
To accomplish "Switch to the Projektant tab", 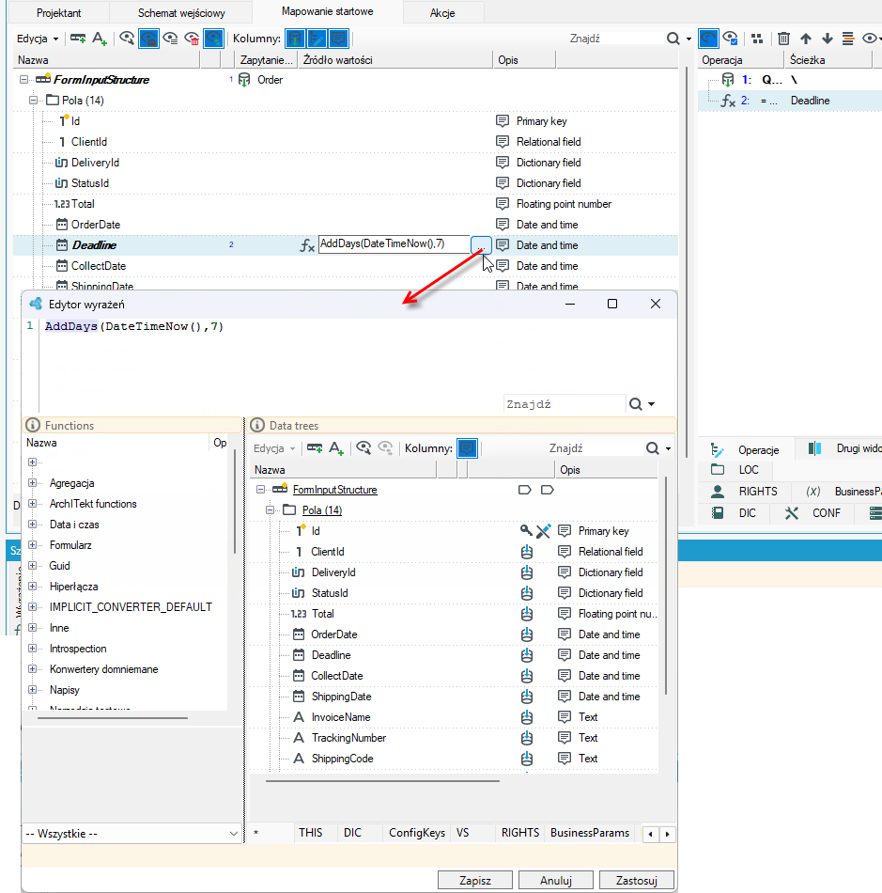I will [x=58, y=12].
